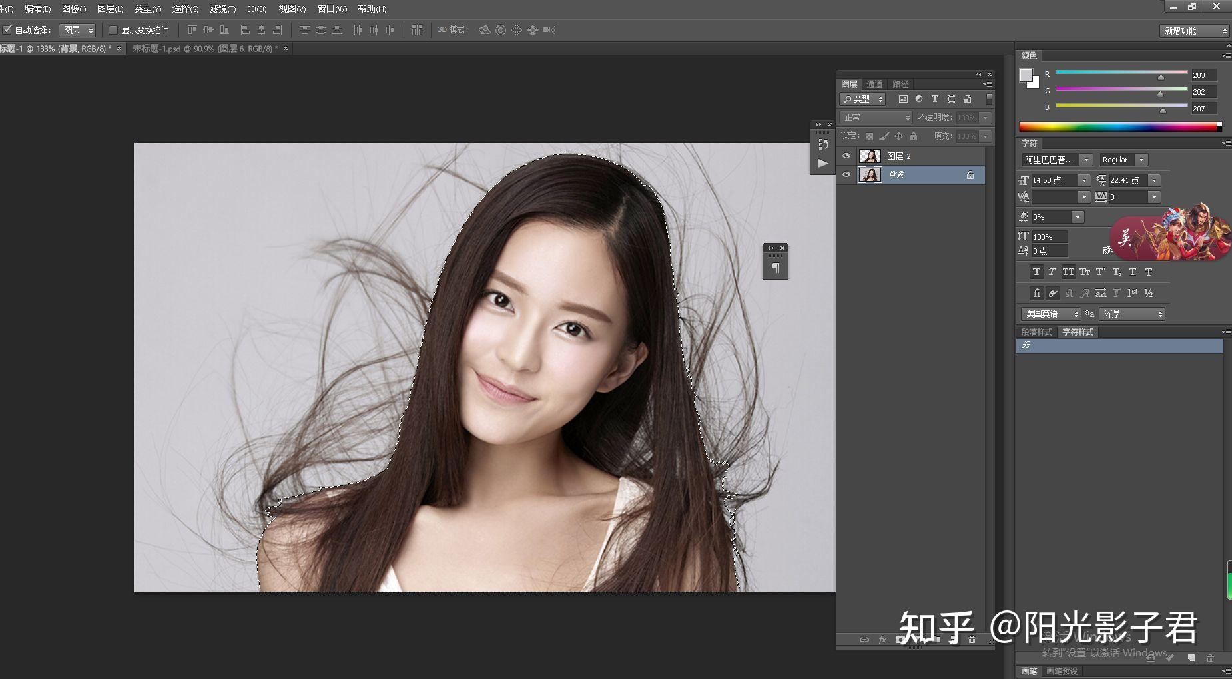The image size is (1232, 679).
Task: Click the foreground color swatch
Action: [x=1026, y=75]
